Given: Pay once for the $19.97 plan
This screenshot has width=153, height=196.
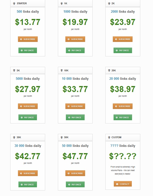Looking at the screenshot, I should pos(75,50).
